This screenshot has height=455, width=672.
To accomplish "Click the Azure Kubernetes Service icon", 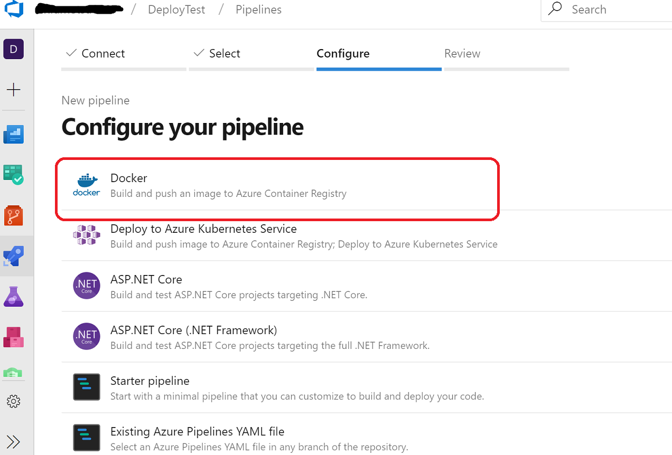I will 86,235.
